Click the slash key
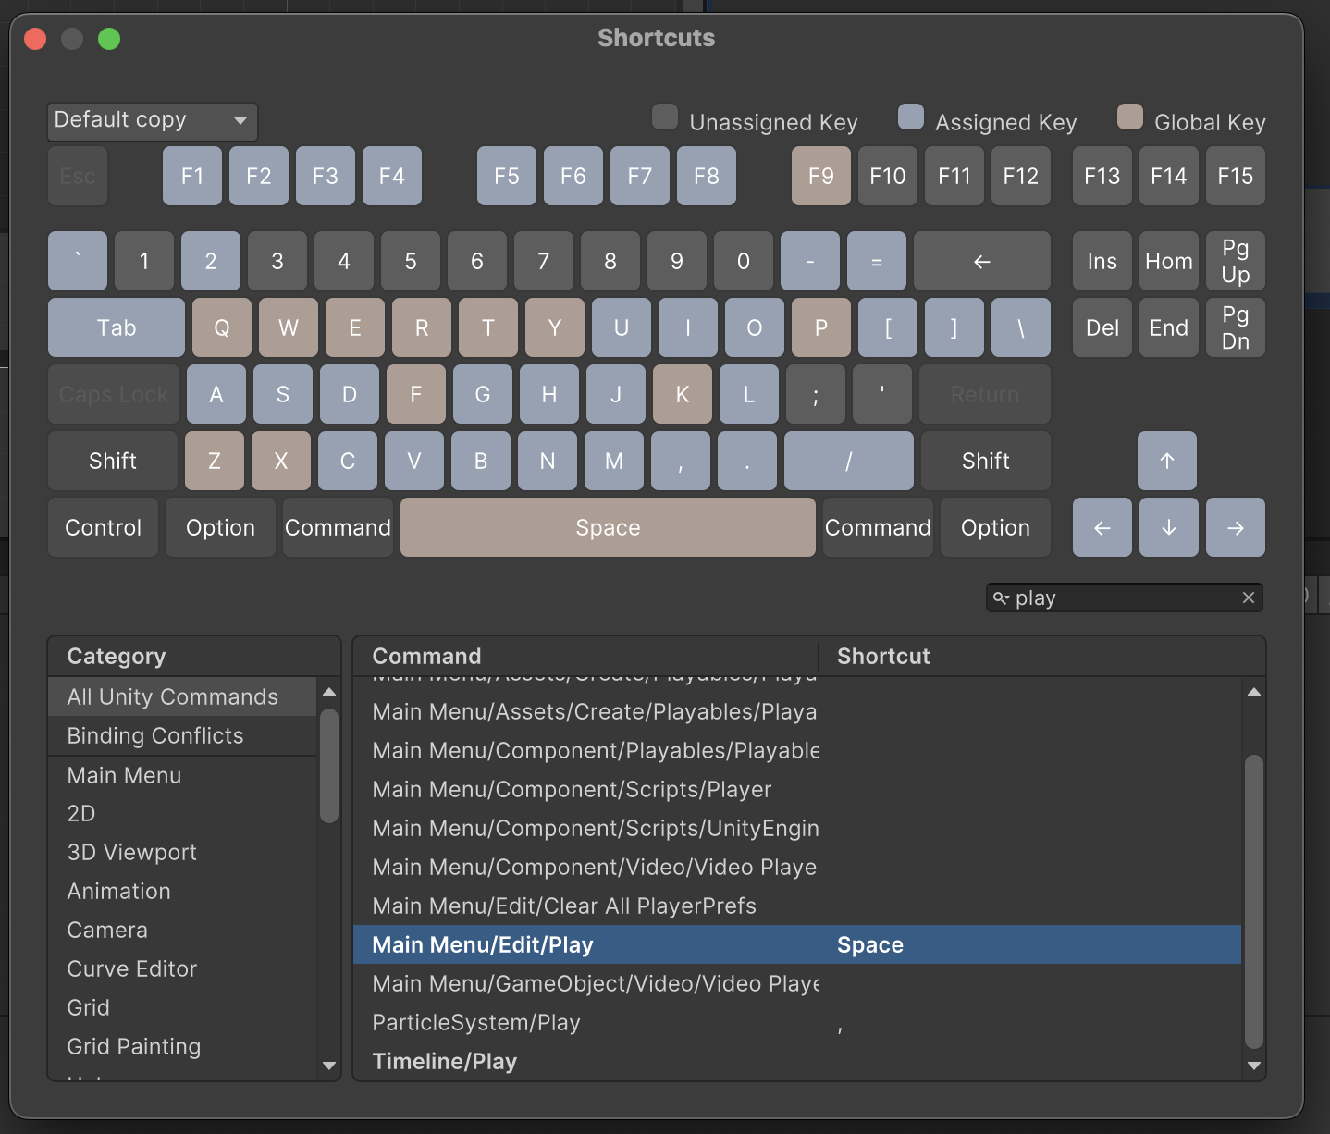Viewport: 1330px width, 1134px height. pos(849,461)
